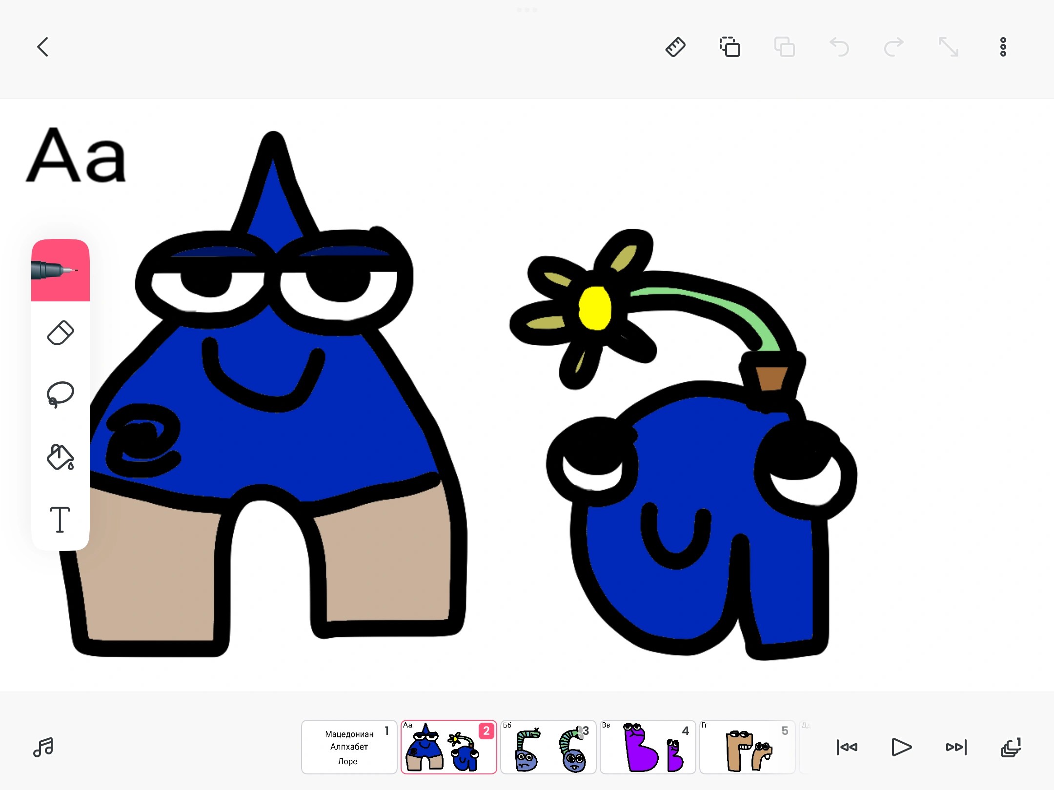Image resolution: width=1054 pixels, height=790 pixels.
Task: Open the three-dot more options menu
Action: coord(1003,47)
